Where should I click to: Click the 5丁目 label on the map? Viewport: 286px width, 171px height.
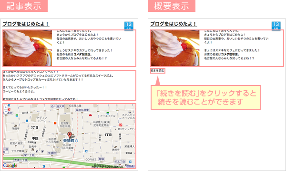(108, 135)
